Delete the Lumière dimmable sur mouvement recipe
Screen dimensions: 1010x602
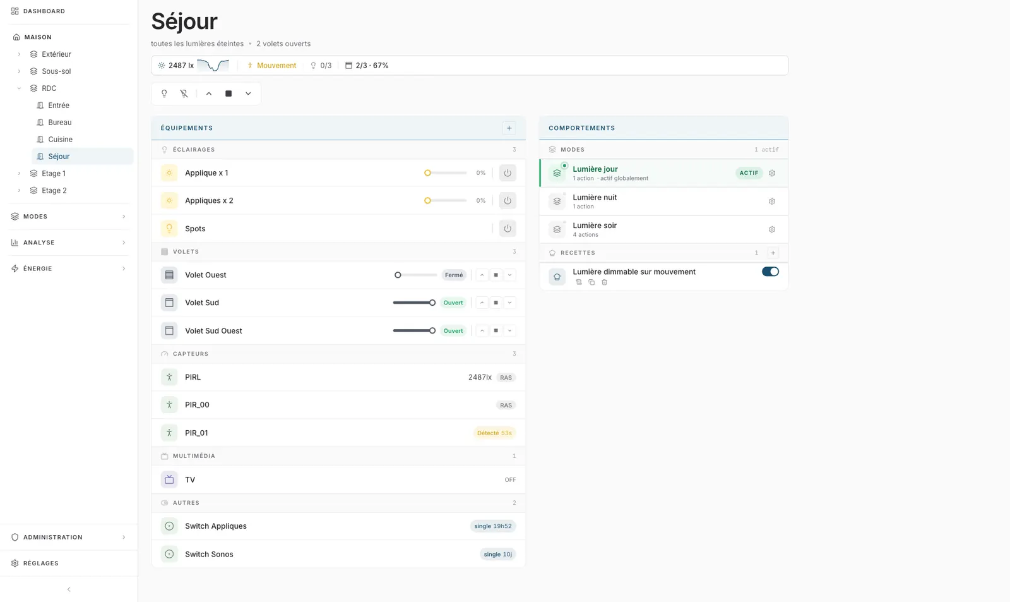click(604, 282)
